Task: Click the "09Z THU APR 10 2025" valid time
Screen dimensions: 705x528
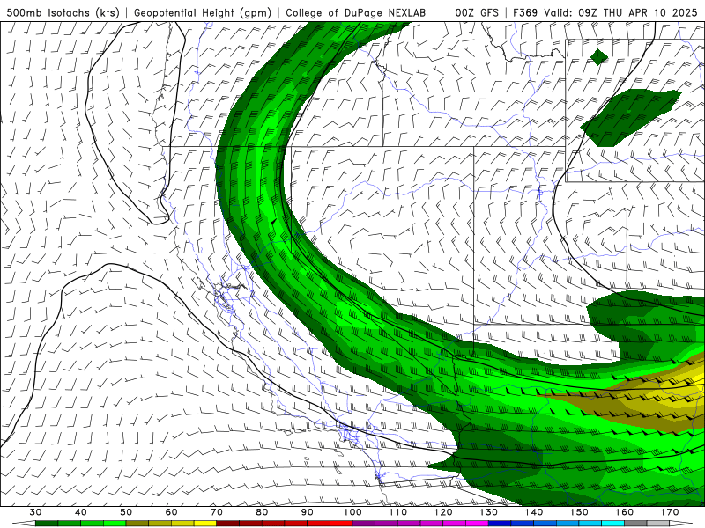Action: click(637, 12)
